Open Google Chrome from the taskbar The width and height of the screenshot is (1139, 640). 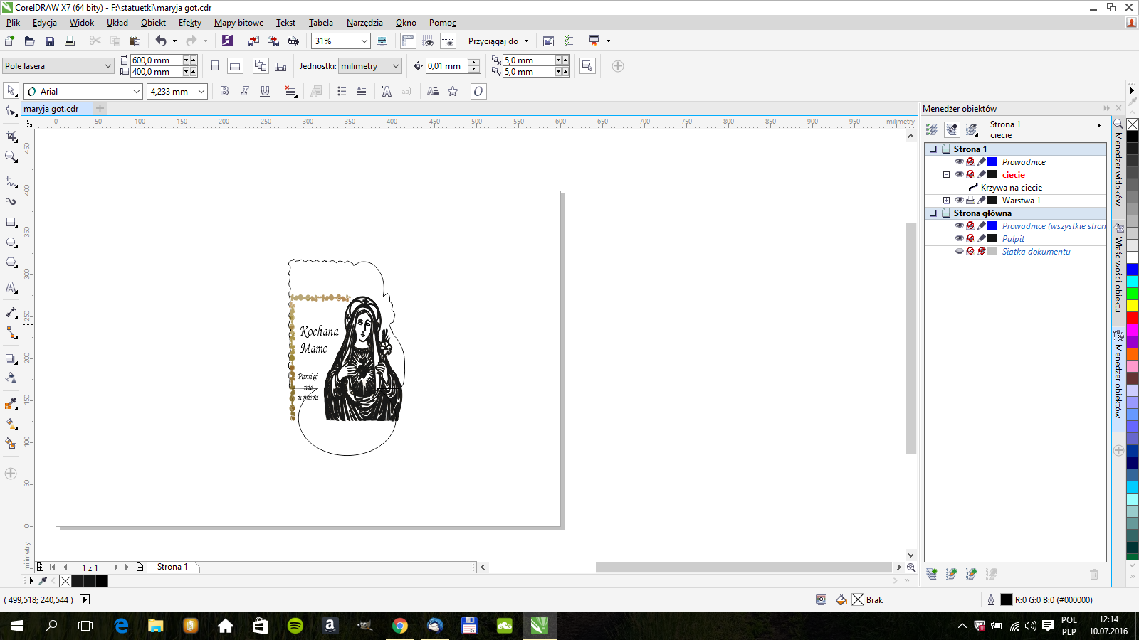click(400, 626)
